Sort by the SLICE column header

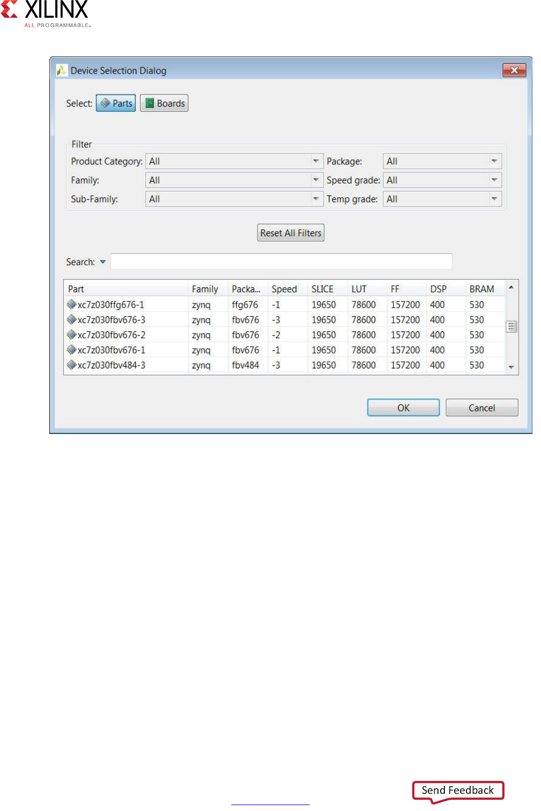pyautogui.click(x=327, y=289)
